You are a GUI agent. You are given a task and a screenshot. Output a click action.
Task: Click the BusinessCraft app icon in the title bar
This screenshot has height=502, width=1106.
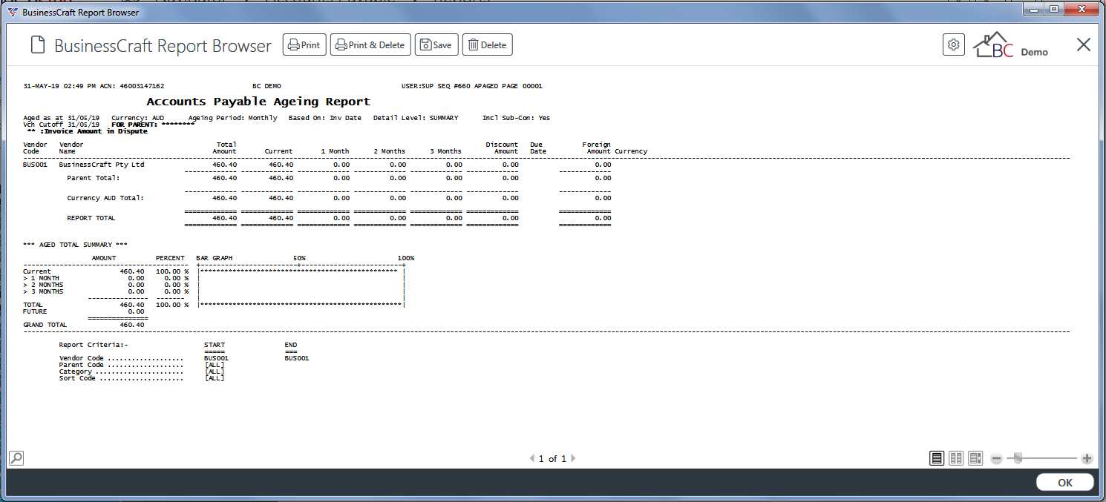click(x=13, y=13)
